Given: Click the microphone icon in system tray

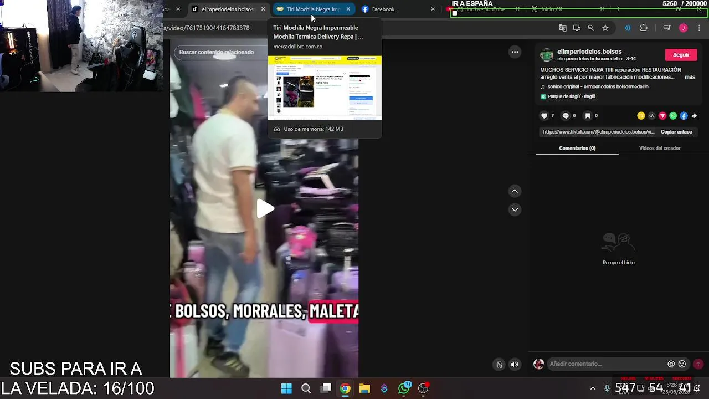Looking at the screenshot, I should [x=607, y=388].
